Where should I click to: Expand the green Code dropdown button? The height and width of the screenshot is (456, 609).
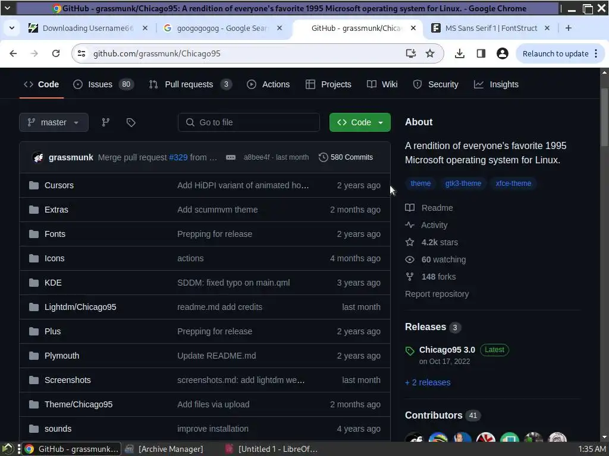[360, 122]
